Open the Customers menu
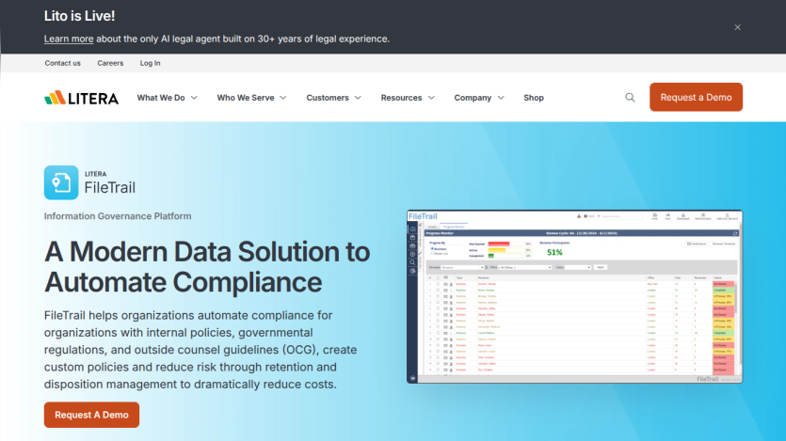 tap(328, 98)
